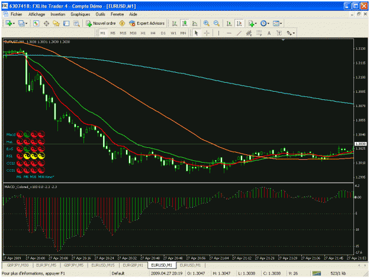Switch to D1 timeframe
Viewport: 370px width, 278px height.
[163, 33]
